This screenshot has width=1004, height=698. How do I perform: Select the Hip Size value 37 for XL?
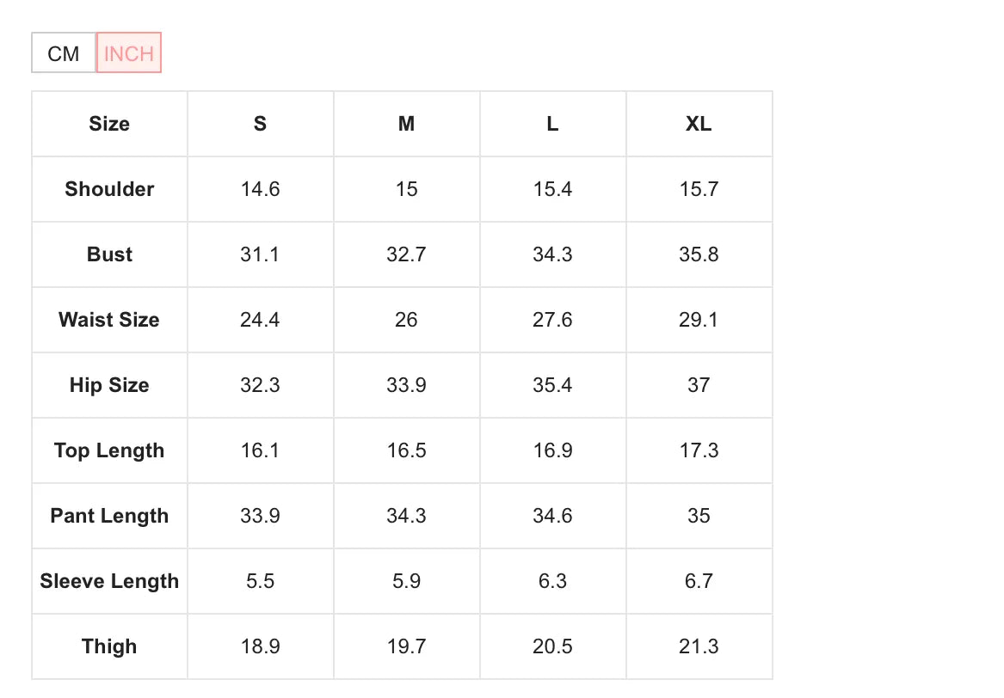pos(699,385)
